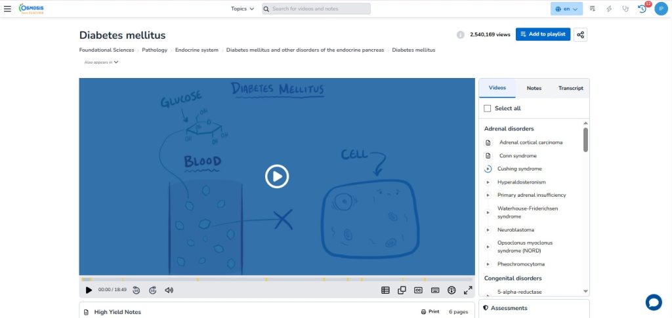Switch to the Videos tab
This screenshot has width=672, height=318.
pos(497,88)
